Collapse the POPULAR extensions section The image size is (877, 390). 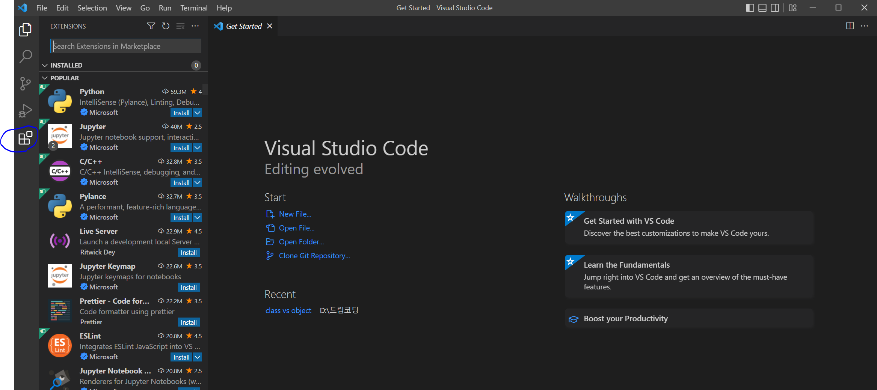click(x=45, y=78)
